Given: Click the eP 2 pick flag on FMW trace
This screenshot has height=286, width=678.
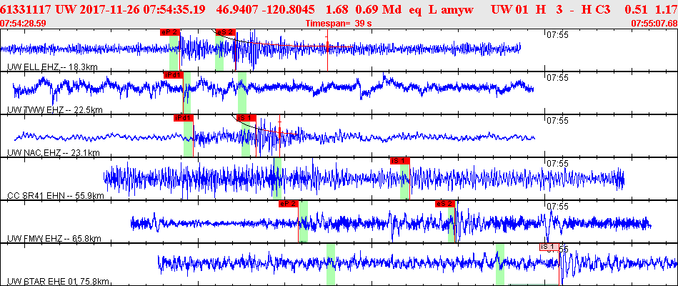Looking at the screenshot, I should point(289,203).
